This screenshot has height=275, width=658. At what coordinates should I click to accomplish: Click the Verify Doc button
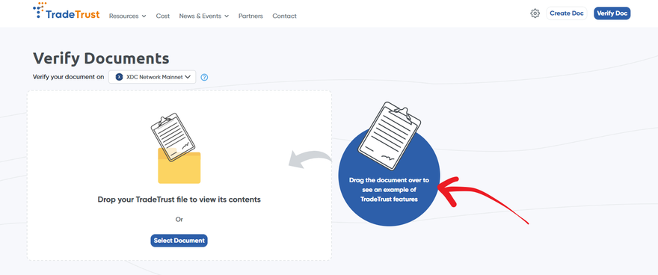click(612, 13)
